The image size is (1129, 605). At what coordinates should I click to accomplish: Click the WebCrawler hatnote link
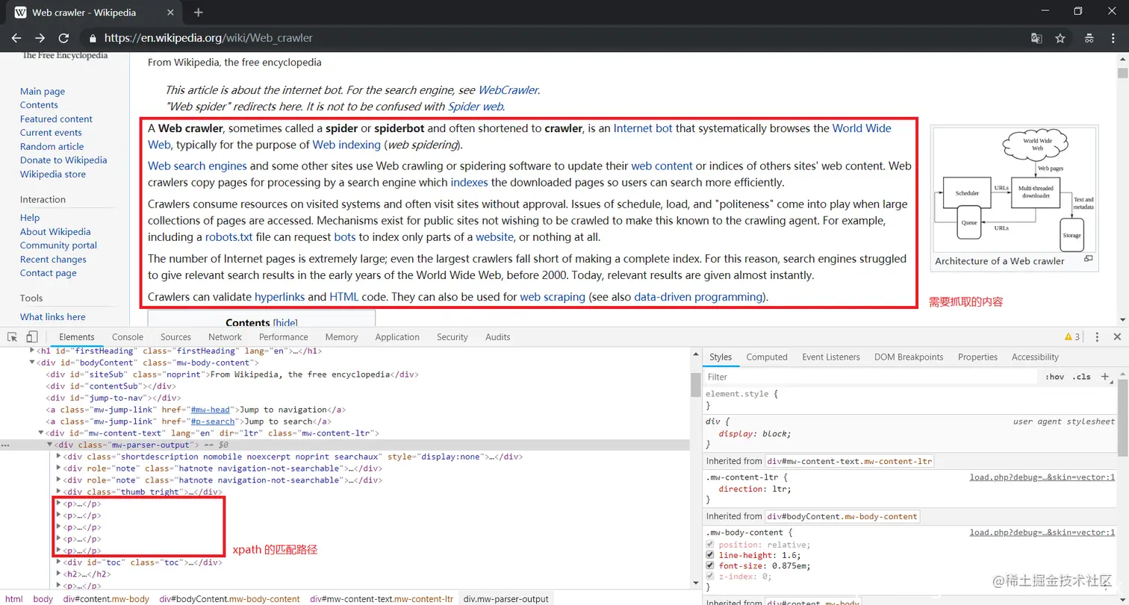tap(508, 90)
